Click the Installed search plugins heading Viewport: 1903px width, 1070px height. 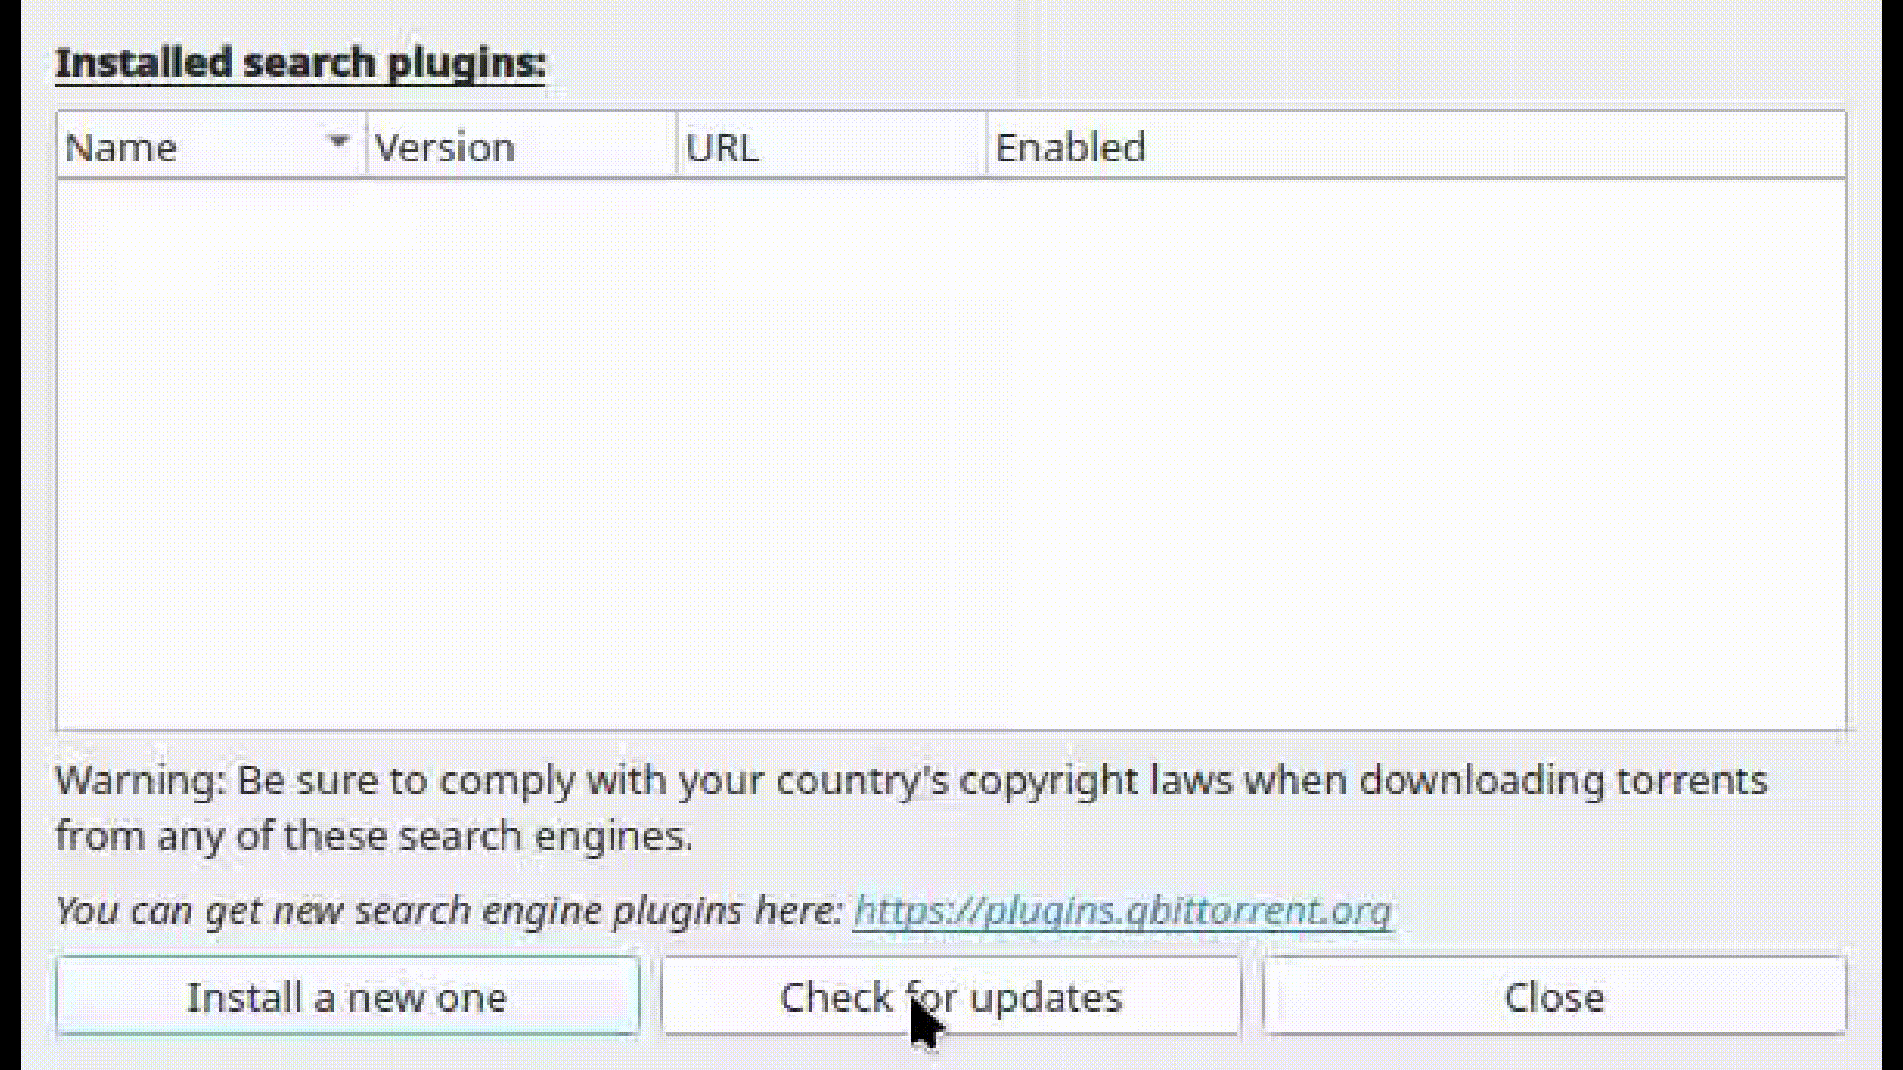(299, 63)
